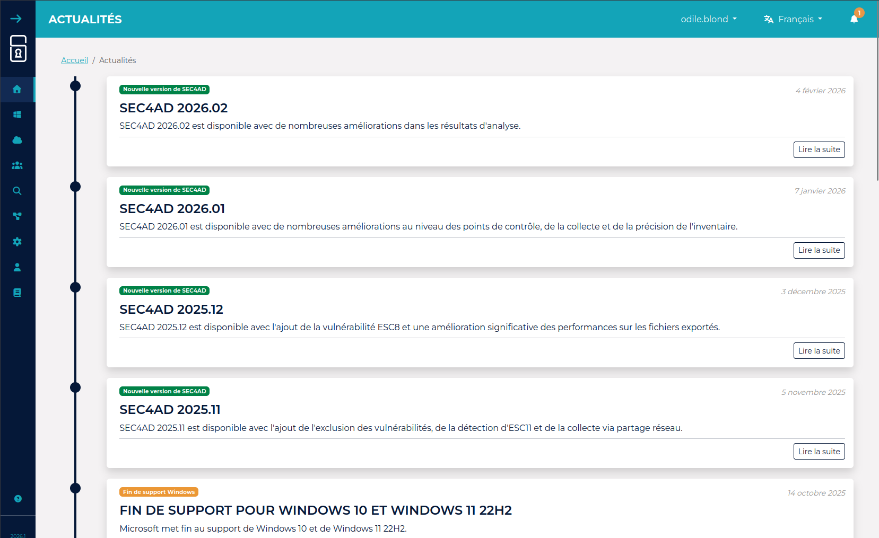Open the search tool in the sidebar
The height and width of the screenshot is (538, 879).
18,191
